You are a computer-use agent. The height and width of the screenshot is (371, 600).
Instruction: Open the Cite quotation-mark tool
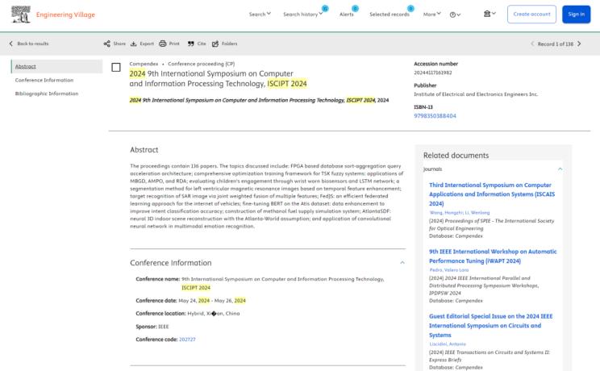(x=192, y=44)
